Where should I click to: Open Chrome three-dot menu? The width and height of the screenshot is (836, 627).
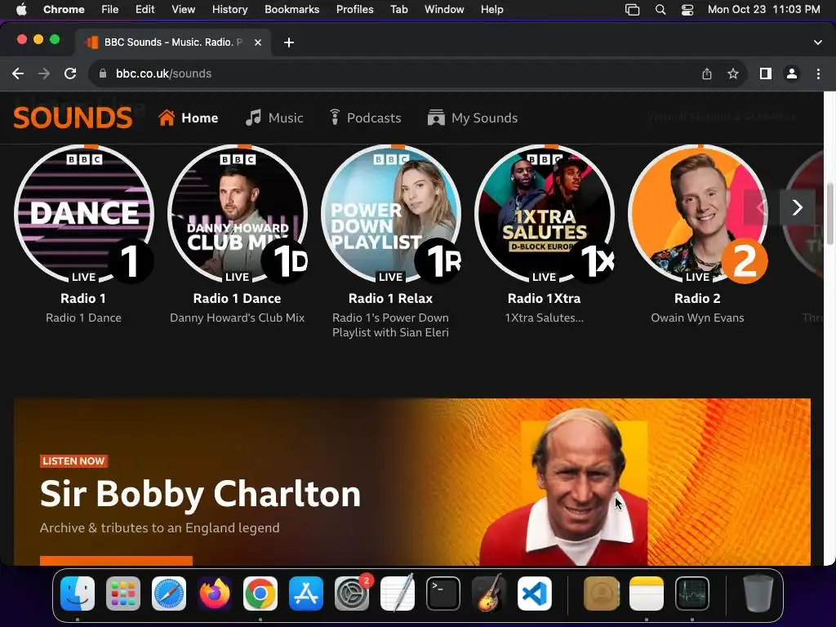click(x=818, y=73)
